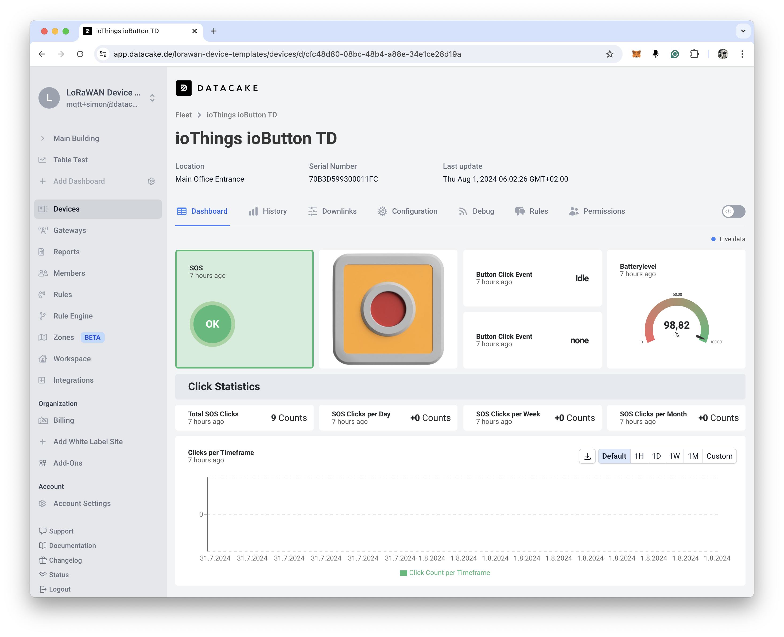Select the 1W timeframe option

click(x=674, y=456)
